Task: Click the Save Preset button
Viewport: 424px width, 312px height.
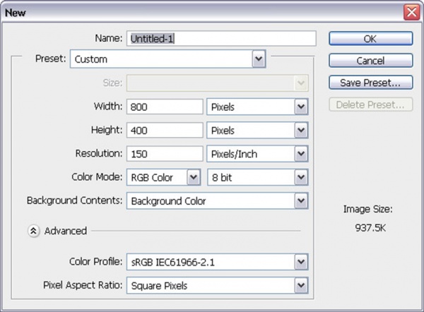Action: point(370,83)
